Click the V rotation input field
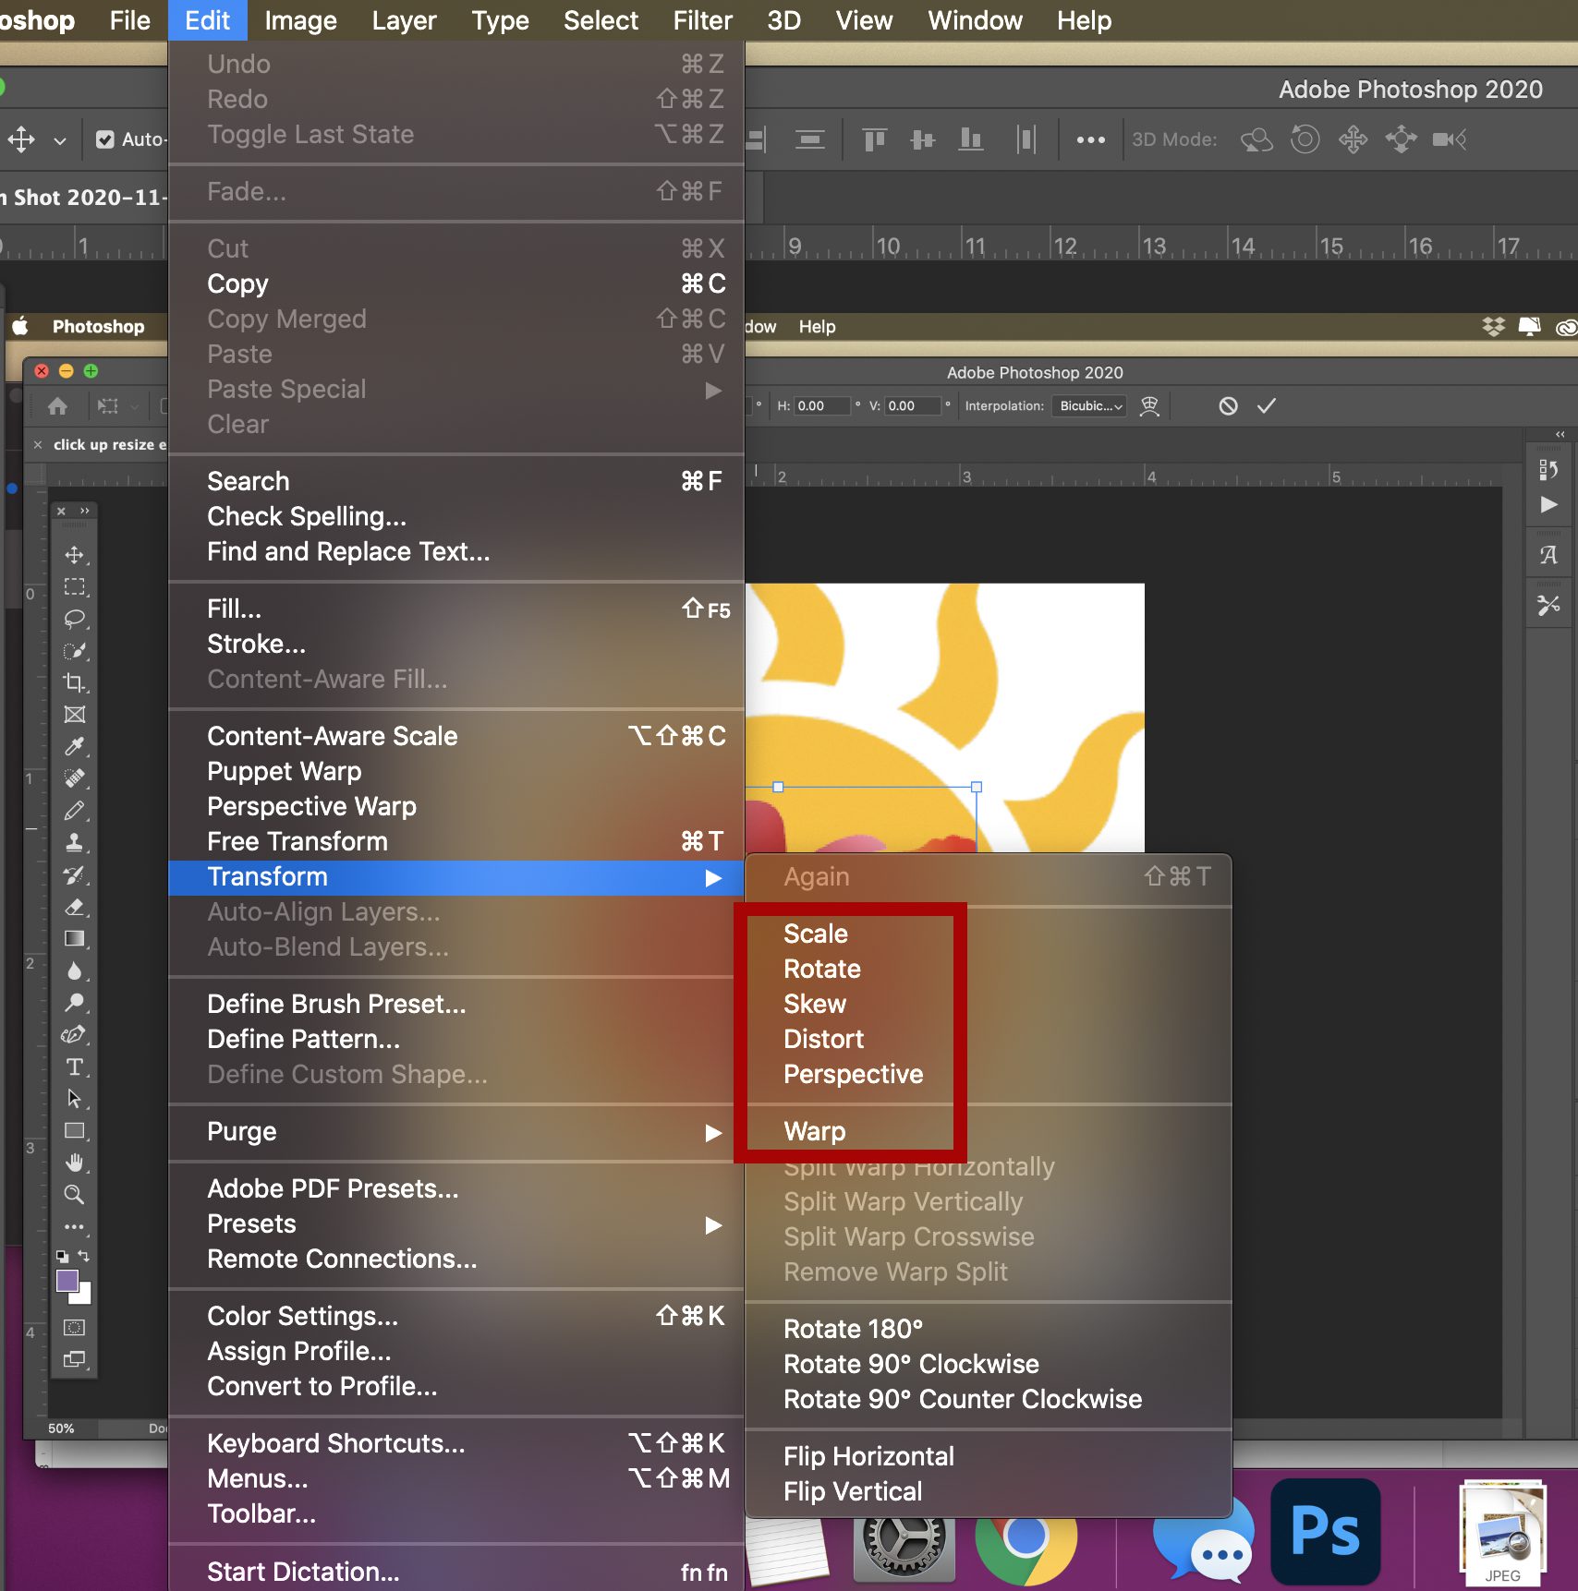 (x=915, y=406)
